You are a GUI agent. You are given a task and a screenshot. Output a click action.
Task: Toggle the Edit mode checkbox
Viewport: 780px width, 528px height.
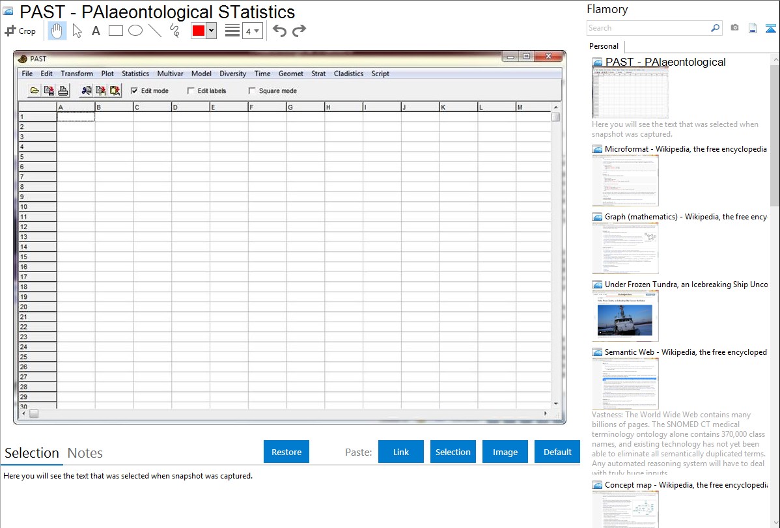click(x=135, y=91)
